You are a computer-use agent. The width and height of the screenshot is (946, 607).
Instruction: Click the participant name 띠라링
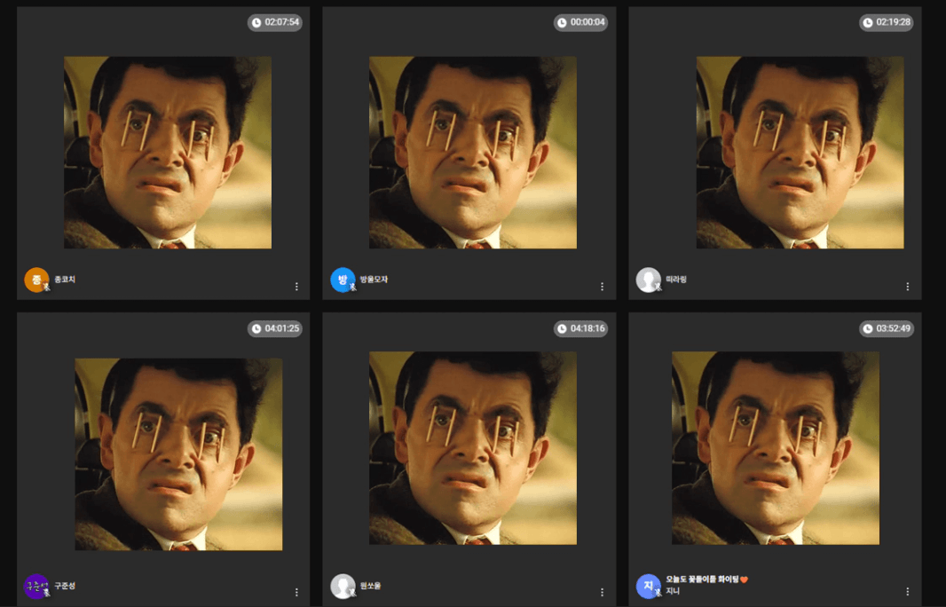coord(676,280)
